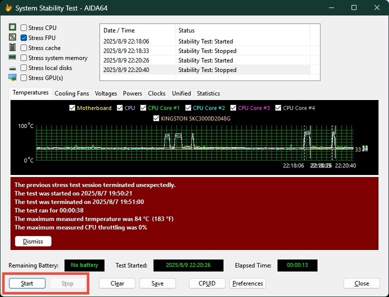Click the AIDA64 flame app icon
This screenshot has height=297, width=389.
(8, 8)
